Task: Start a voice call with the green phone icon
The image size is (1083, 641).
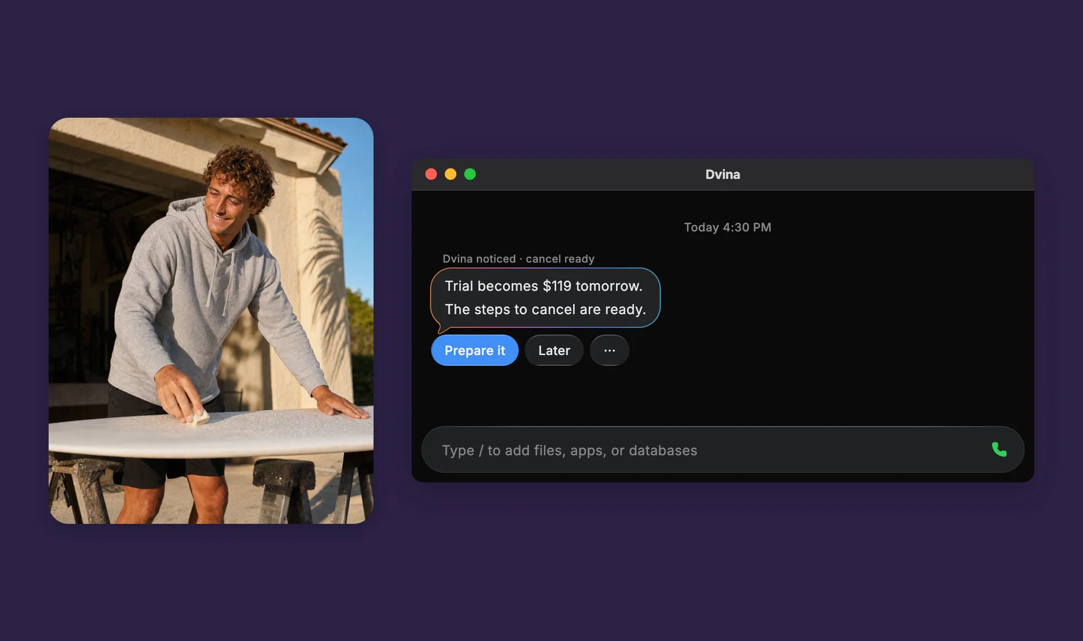Action: click(x=999, y=449)
